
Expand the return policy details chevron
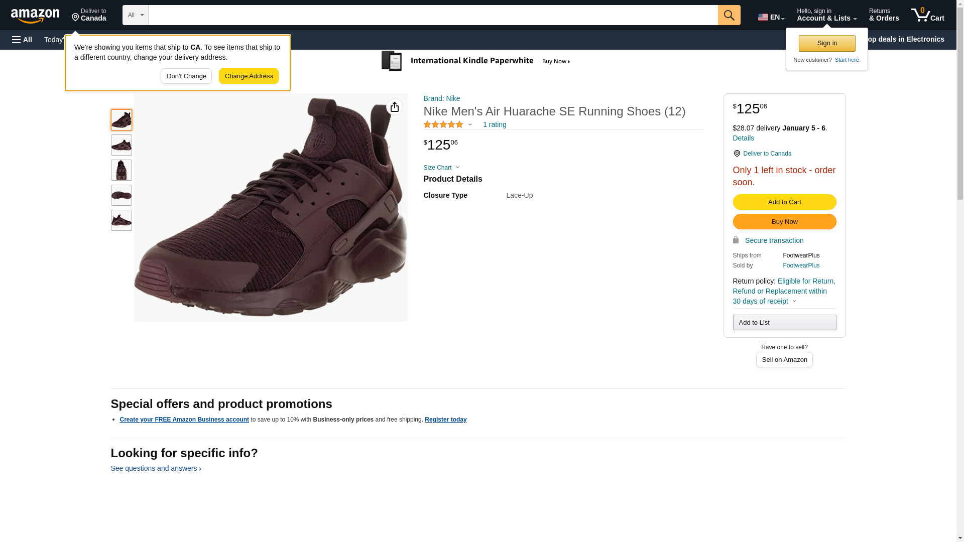(x=794, y=301)
